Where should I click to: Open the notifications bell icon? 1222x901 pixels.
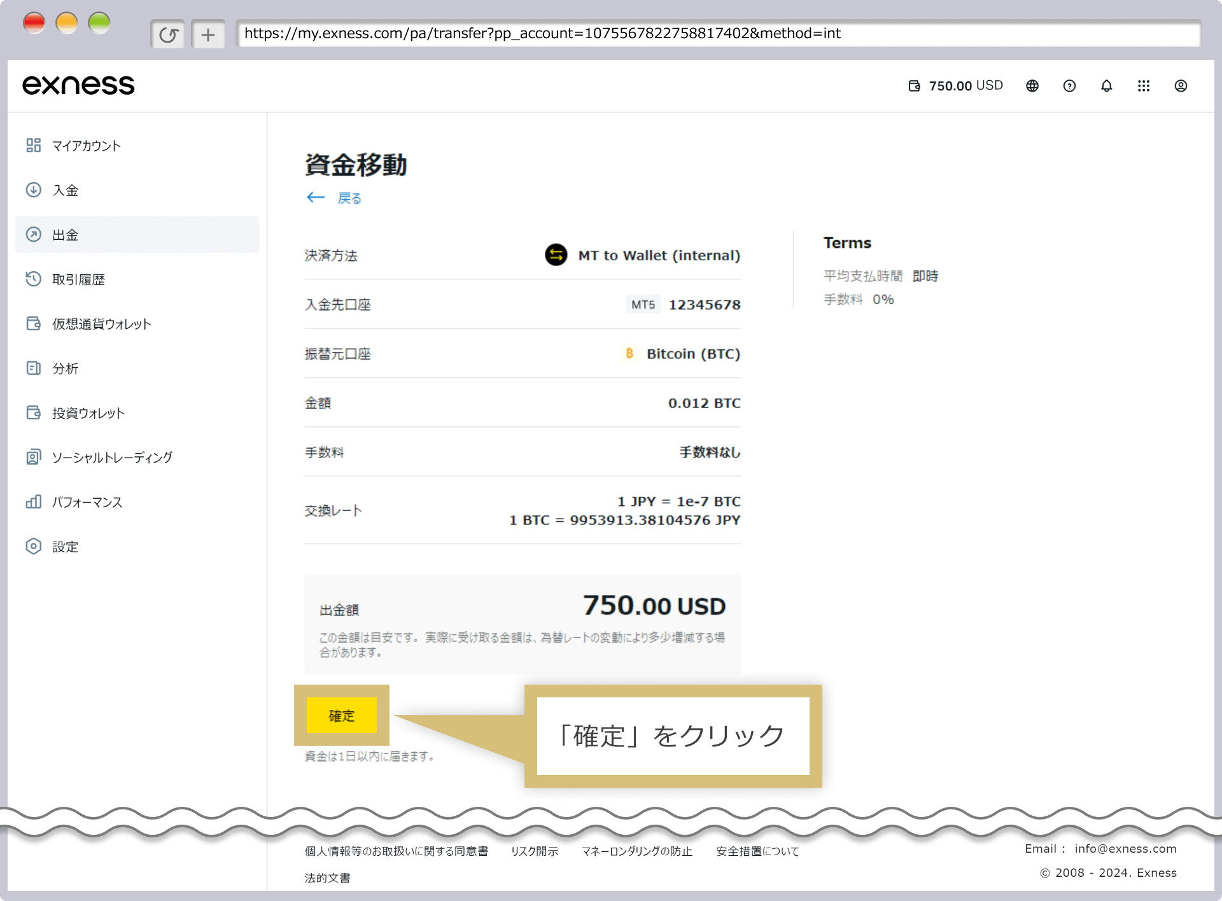pyautogui.click(x=1107, y=86)
